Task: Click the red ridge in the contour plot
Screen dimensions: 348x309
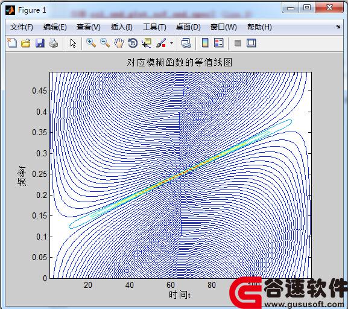Action: (180, 174)
